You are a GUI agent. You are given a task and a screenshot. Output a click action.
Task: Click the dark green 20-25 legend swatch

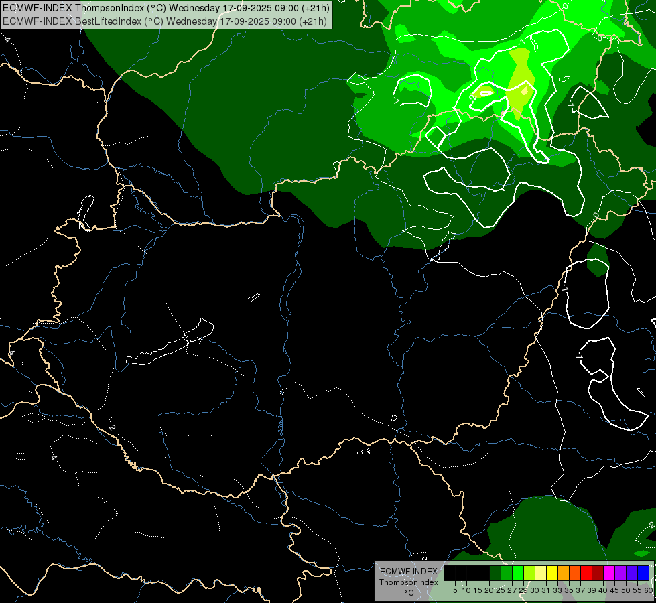point(495,573)
